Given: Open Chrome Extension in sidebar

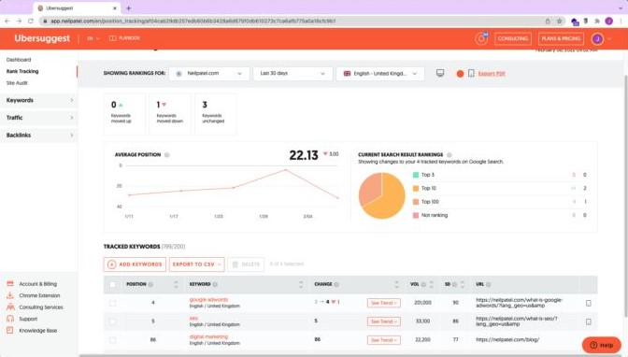Looking at the screenshot, I should point(34,295).
